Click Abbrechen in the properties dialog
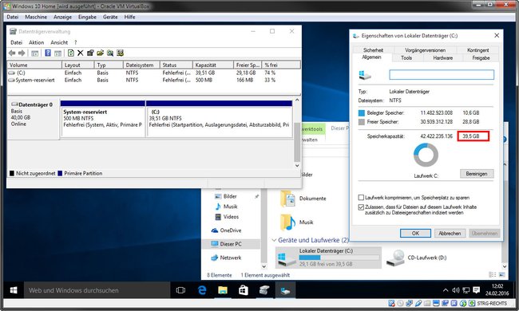The height and width of the screenshot is (311, 519). (450, 234)
